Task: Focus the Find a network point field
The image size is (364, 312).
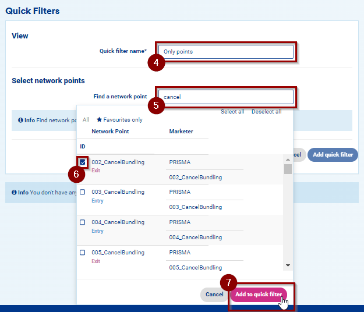Action: (225, 97)
